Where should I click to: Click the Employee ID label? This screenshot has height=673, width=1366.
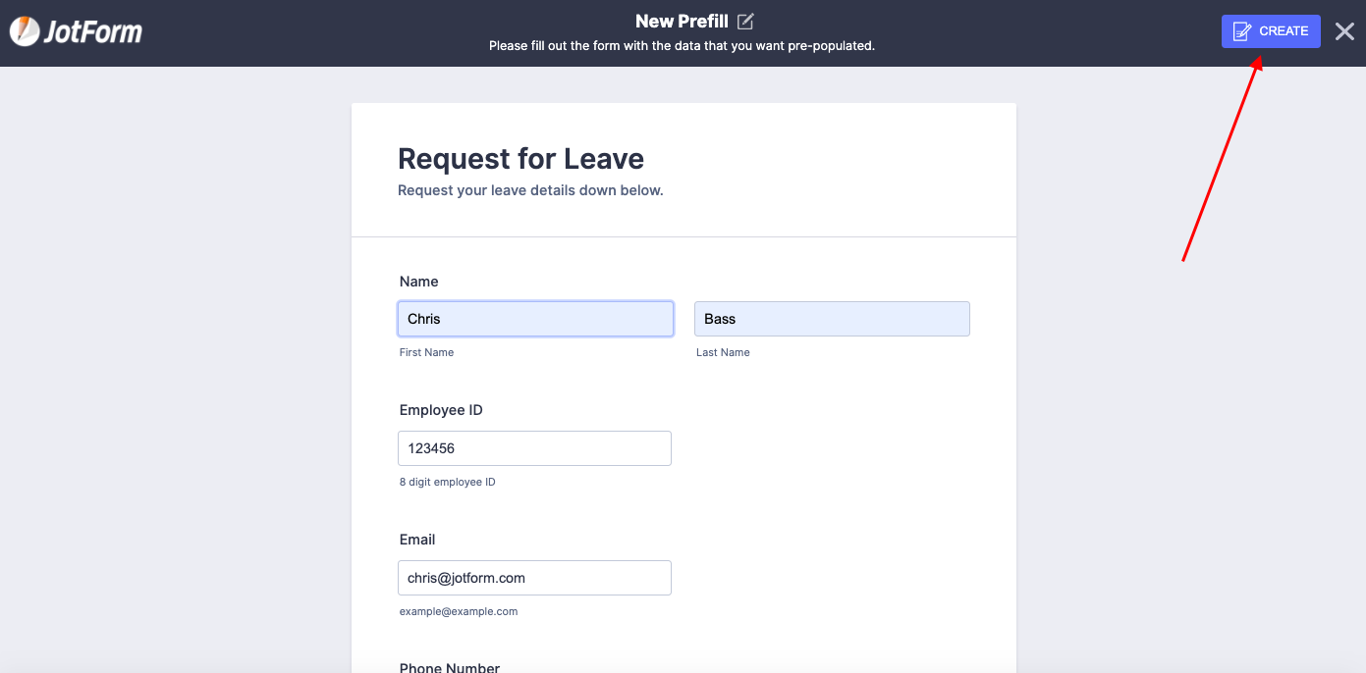(x=441, y=410)
